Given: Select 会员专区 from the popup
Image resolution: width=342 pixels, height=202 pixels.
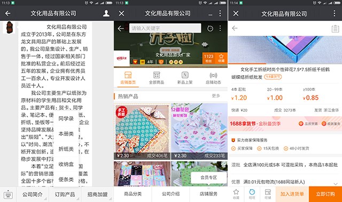Looking at the screenshot, I should (209, 177).
